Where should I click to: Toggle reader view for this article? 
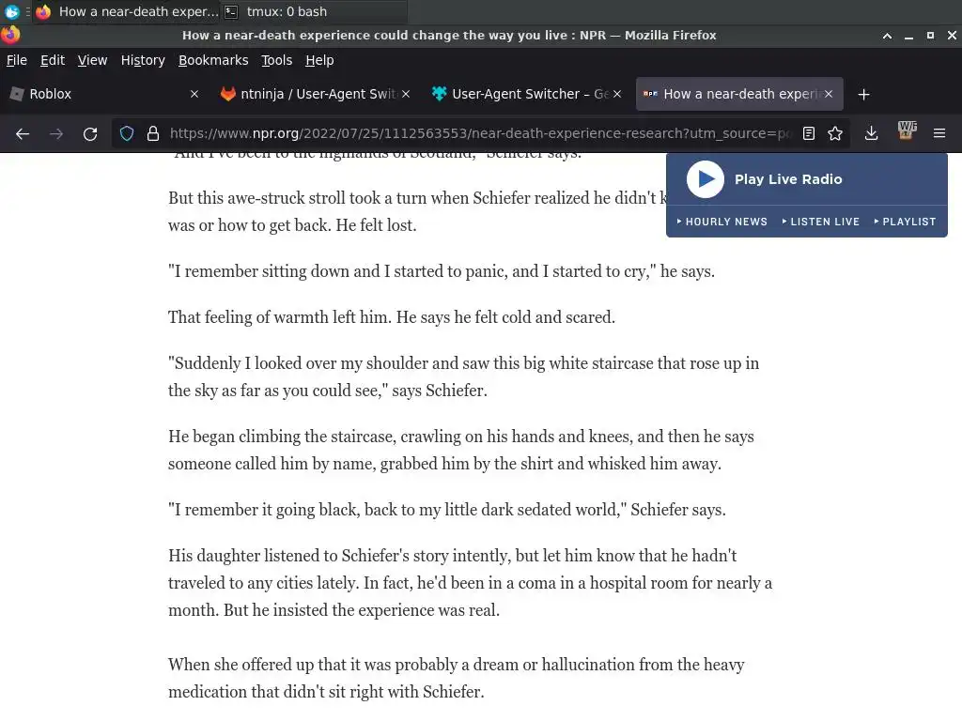pos(809,133)
